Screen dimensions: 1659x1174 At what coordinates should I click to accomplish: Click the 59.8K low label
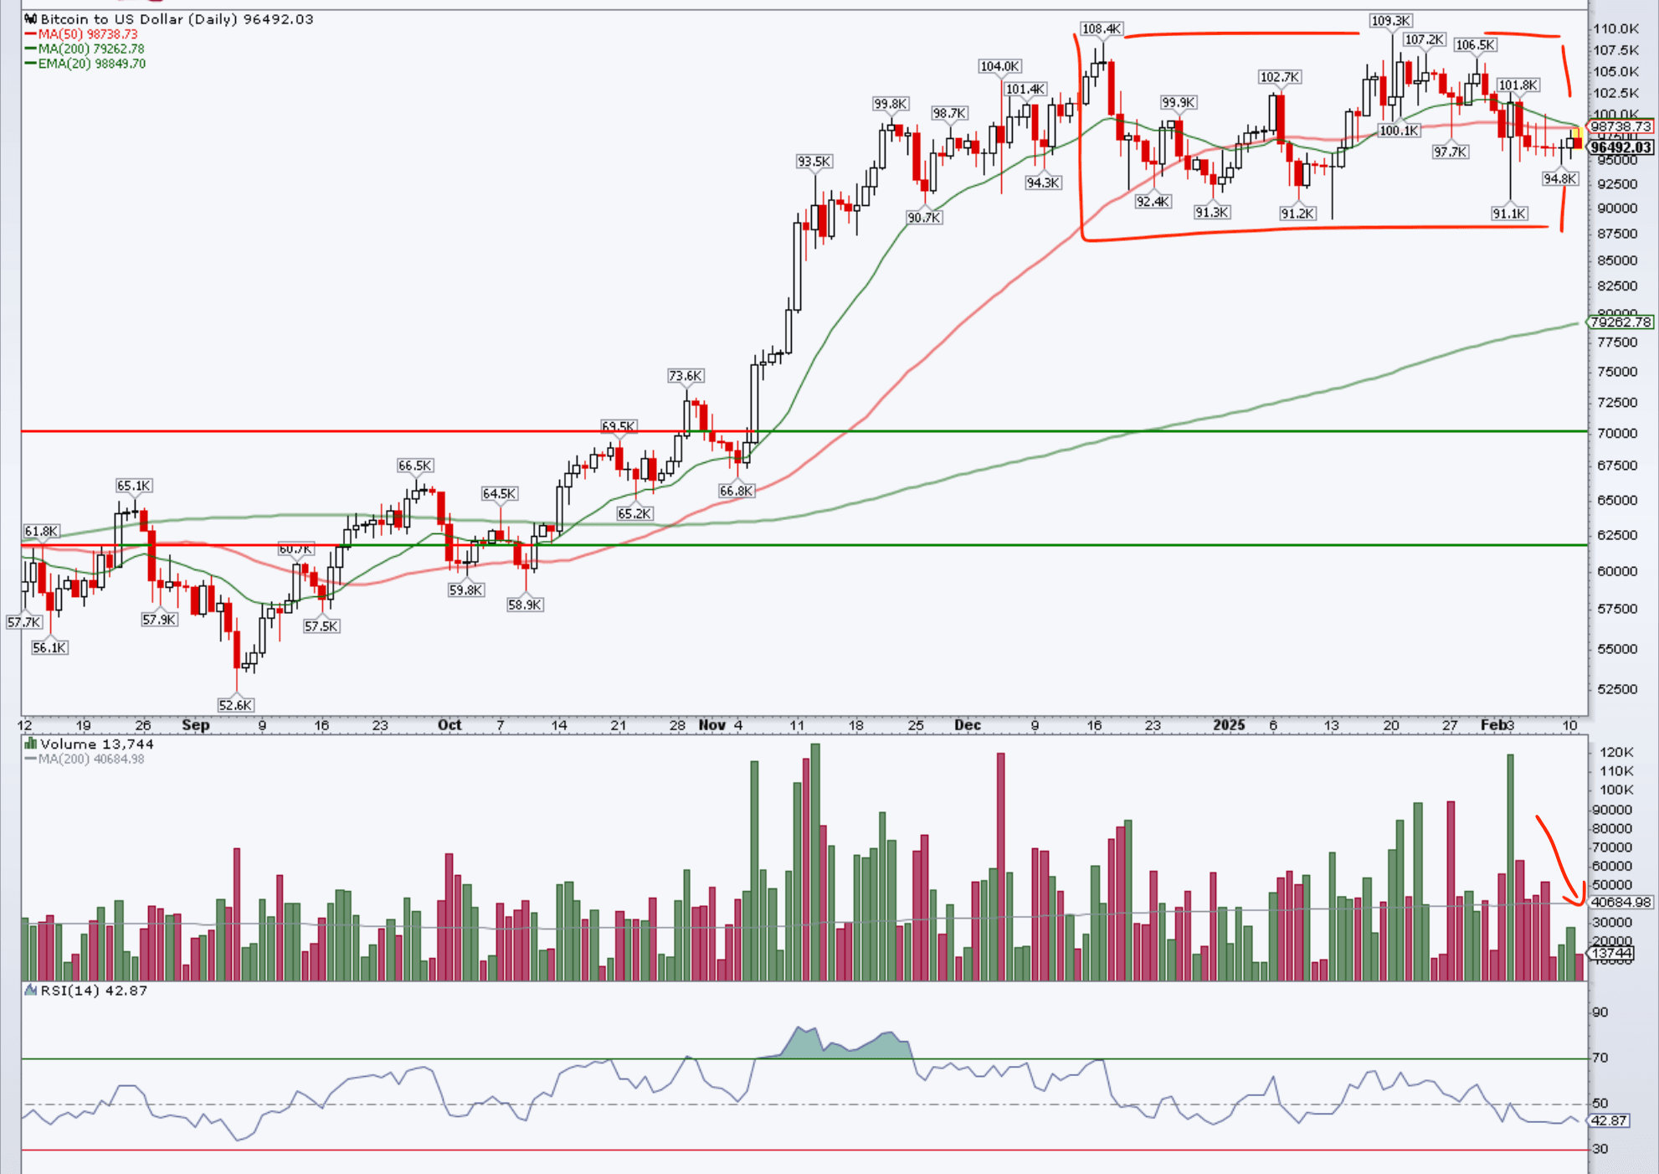[466, 590]
